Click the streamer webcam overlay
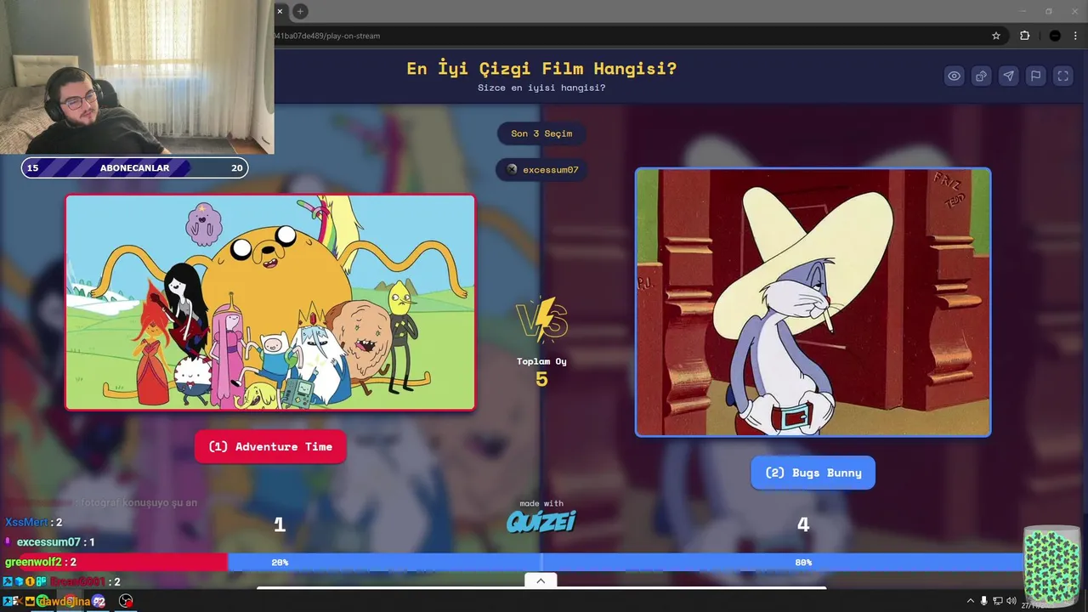Viewport: 1088px width, 612px height. pyautogui.click(x=137, y=76)
